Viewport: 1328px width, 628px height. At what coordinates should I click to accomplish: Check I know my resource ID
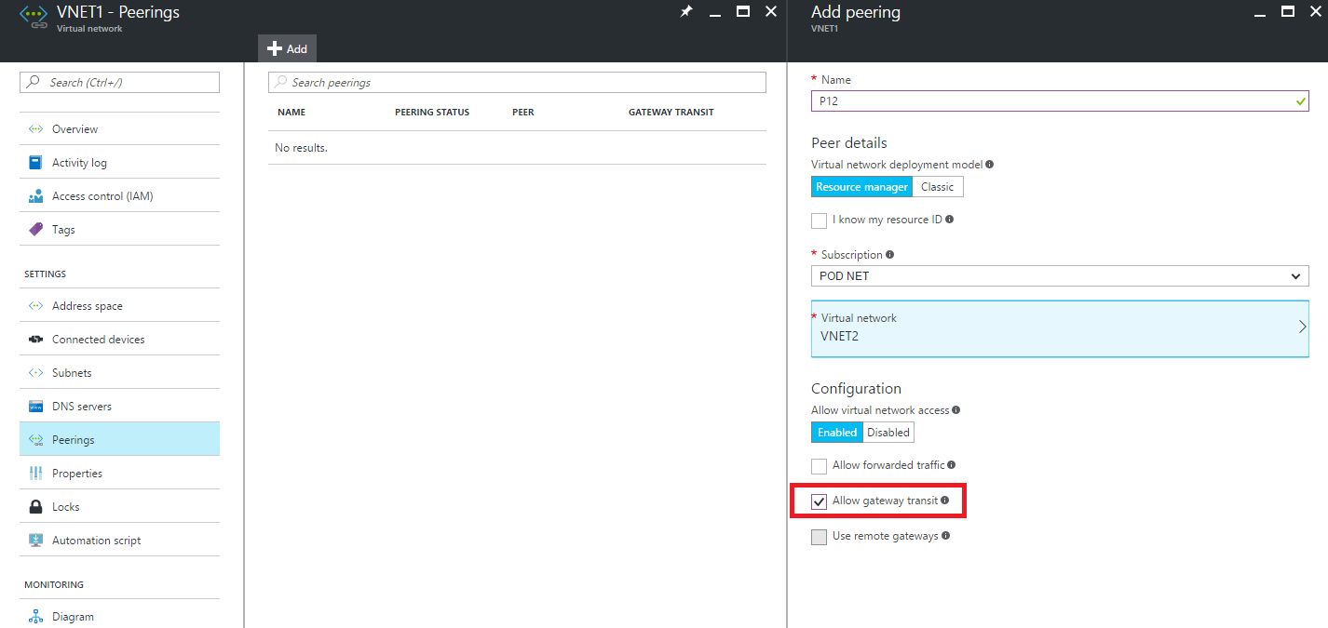(x=819, y=220)
